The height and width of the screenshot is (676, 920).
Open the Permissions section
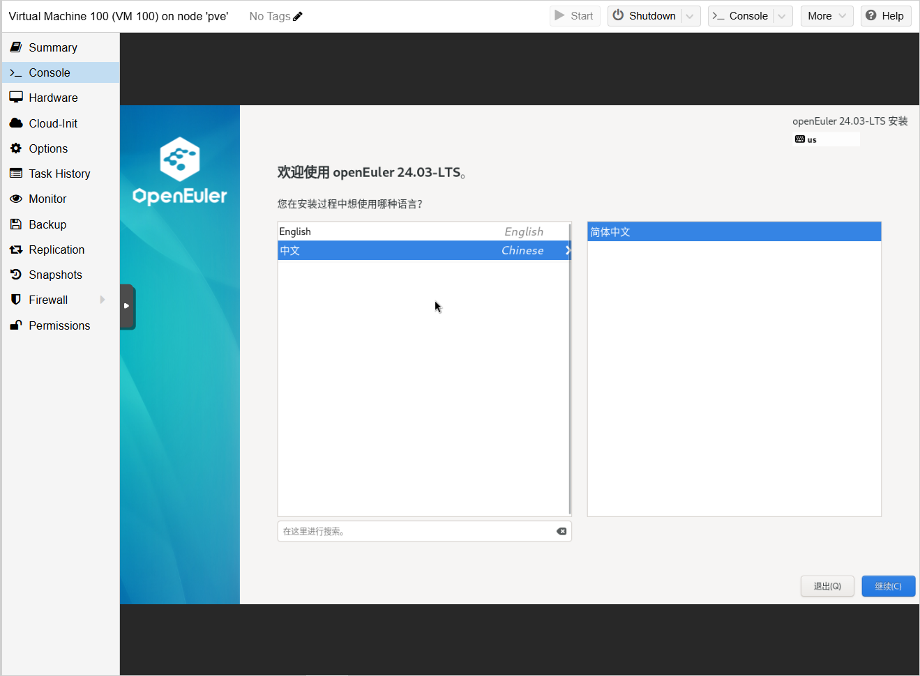click(x=59, y=325)
